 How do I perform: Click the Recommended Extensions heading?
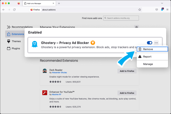[x=59, y=60]
